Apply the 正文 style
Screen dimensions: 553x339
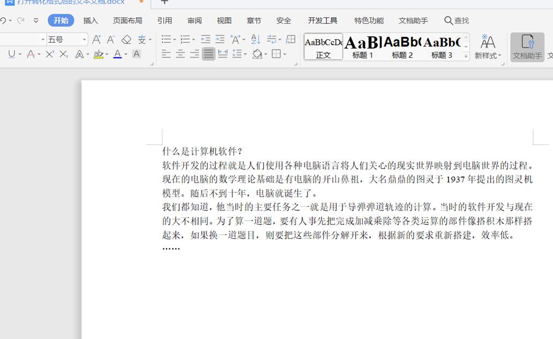coord(323,47)
